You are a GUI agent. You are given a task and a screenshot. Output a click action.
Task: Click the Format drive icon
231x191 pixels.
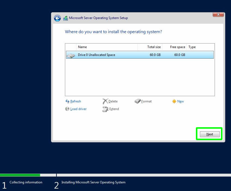pos(137,101)
